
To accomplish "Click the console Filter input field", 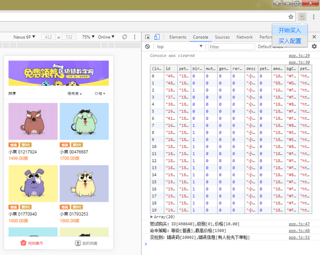I will (231, 47).
